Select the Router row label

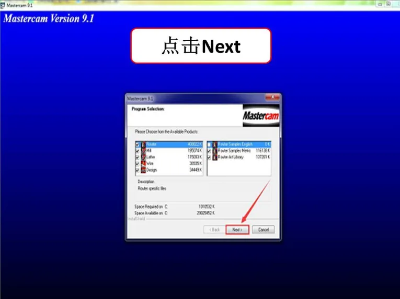point(151,145)
